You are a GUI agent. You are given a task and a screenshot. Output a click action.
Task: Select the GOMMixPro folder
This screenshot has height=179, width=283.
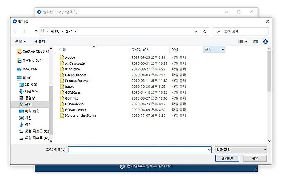pyautogui.click(x=72, y=104)
